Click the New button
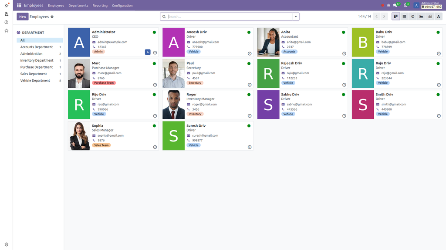Image resolution: width=446 pixels, height=250 pixels. coord(22,16)
